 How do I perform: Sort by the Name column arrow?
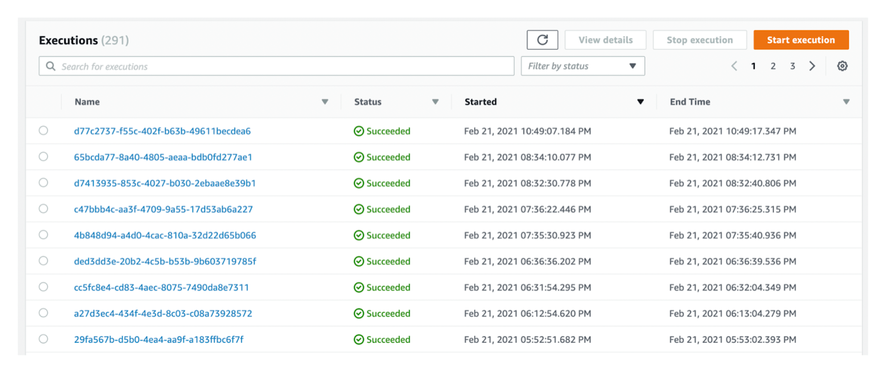point(325,102)
